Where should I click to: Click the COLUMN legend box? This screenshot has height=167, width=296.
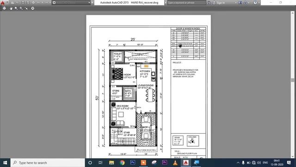pyautogui.click(x=193, y=141)
